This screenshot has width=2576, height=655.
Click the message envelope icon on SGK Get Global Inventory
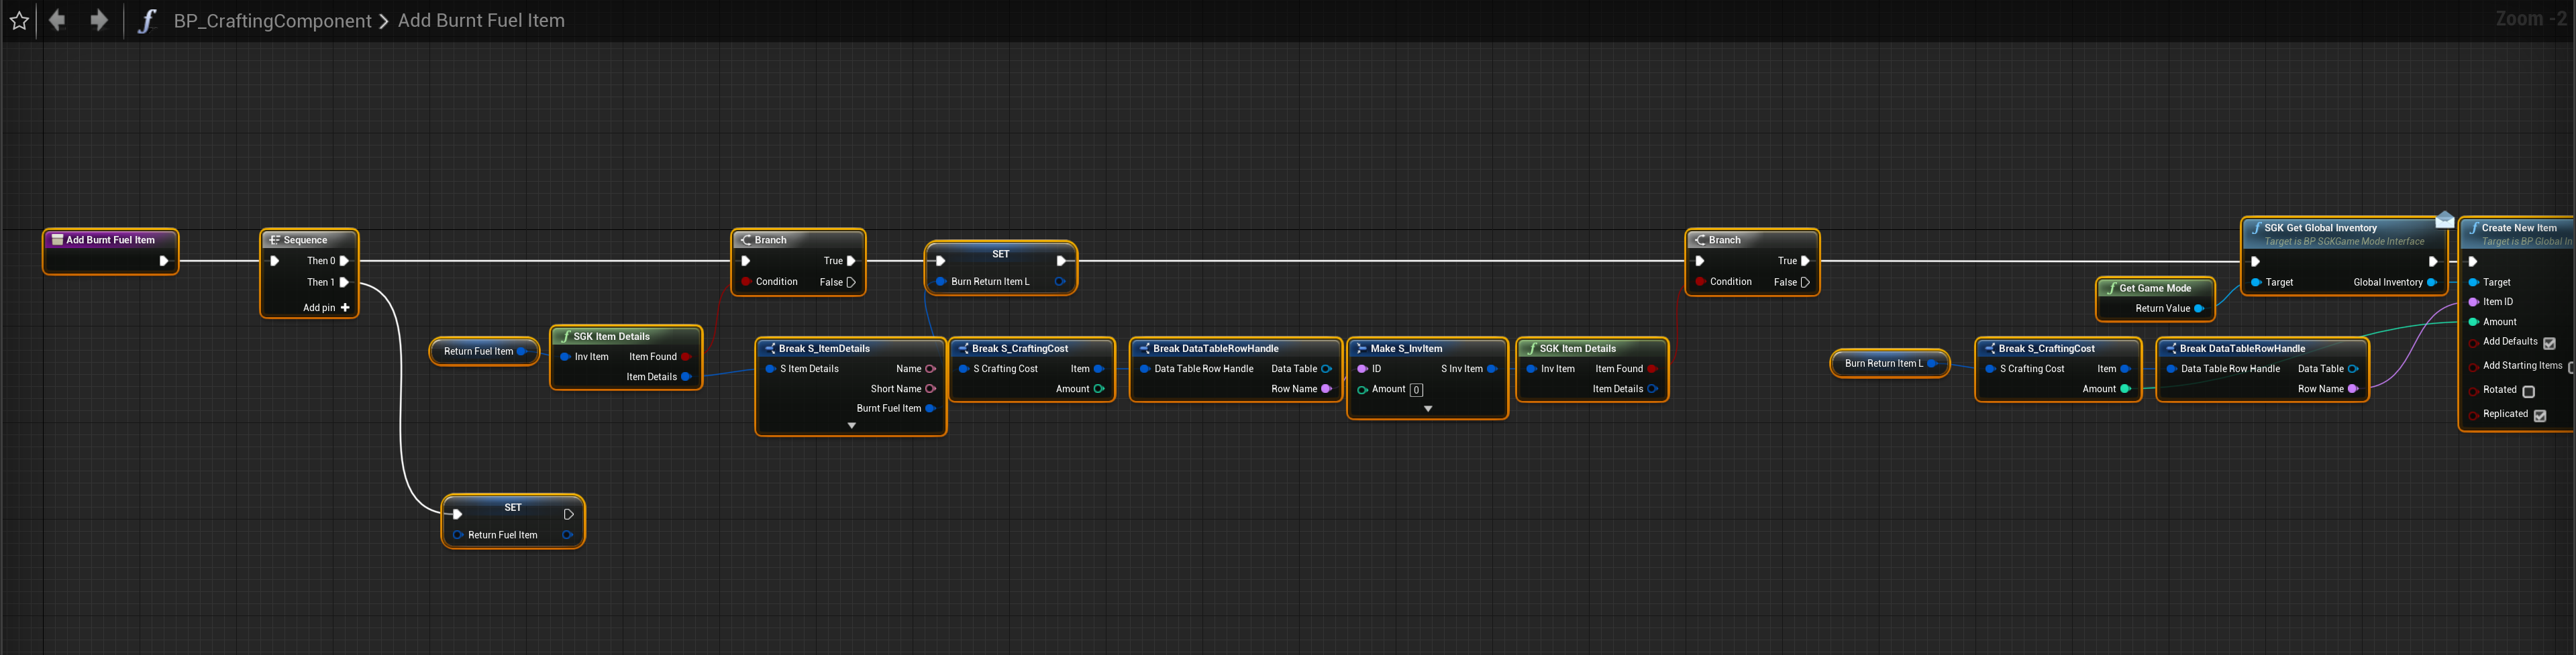click(2444, 220)
